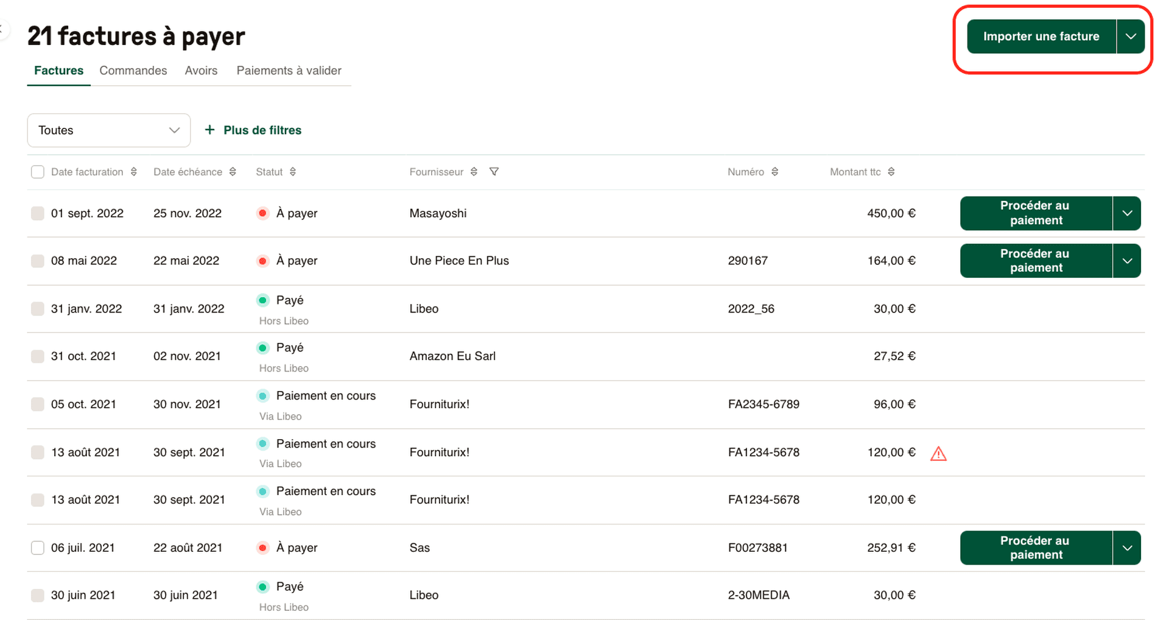
Task: Click the plus icon beside Plus de filtres
Action: 209,130
